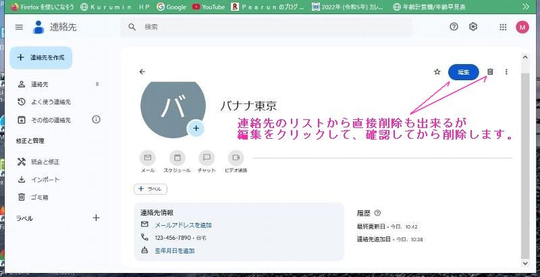Image resolution: width=540 pixels, height=277 pixels.
Task: Open Firefox を使いこなそう bookmark
Action: click(42, 7)
